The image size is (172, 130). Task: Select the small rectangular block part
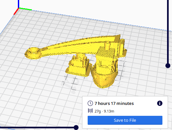point(79,66)
